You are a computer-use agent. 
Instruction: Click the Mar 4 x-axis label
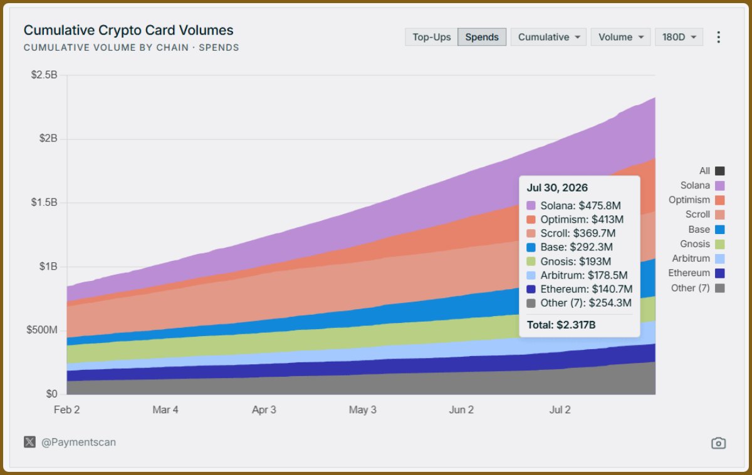point(165,411)
